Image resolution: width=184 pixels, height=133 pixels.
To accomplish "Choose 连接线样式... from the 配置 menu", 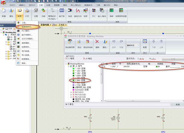I will pyautogui.click(x=27, y=27).
